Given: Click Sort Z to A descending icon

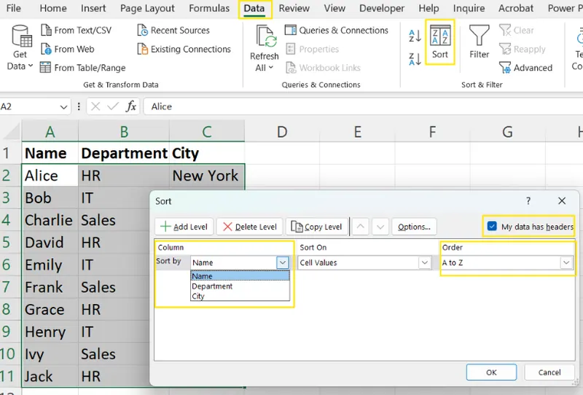Looking at the screenshot, I should coord(415,58).
